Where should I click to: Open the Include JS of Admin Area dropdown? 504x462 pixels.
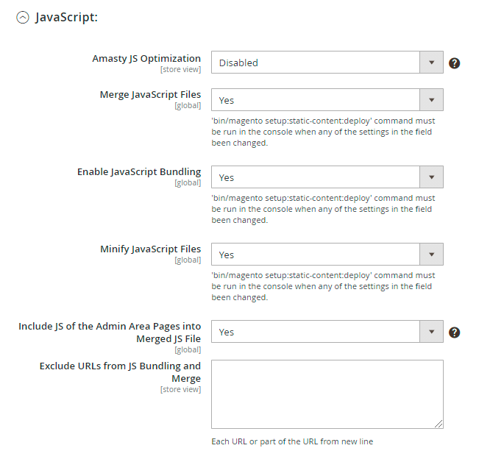(316, 332)
